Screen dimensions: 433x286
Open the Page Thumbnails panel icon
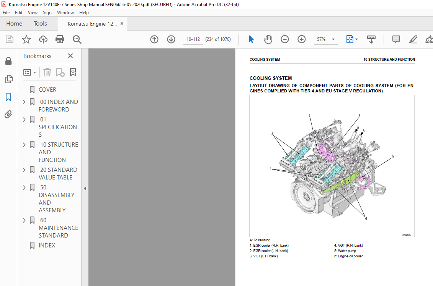(8, 79)
